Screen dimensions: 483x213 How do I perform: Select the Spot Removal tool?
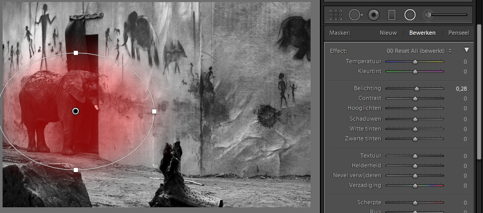[355, 15]
